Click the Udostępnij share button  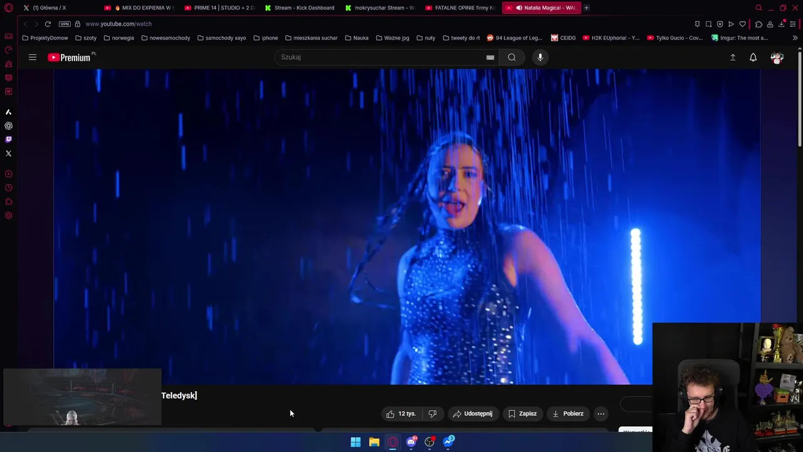(x=473, y=414)
